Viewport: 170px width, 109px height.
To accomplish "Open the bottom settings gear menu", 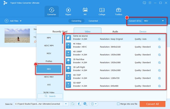I will pos(94,104).
